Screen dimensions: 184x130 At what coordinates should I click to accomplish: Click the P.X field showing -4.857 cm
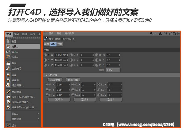pos(61,55)
